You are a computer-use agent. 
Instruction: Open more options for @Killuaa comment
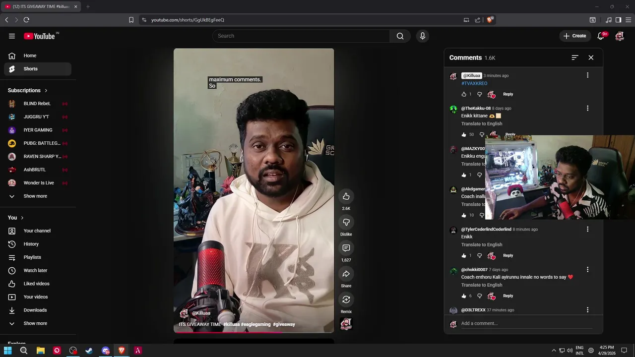588,75
